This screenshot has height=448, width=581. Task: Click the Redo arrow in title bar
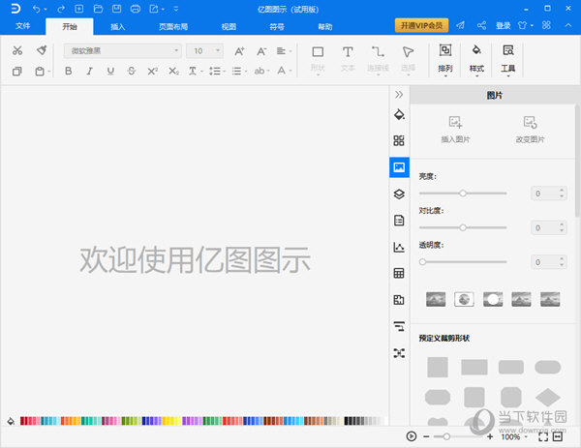click(61, 9)
